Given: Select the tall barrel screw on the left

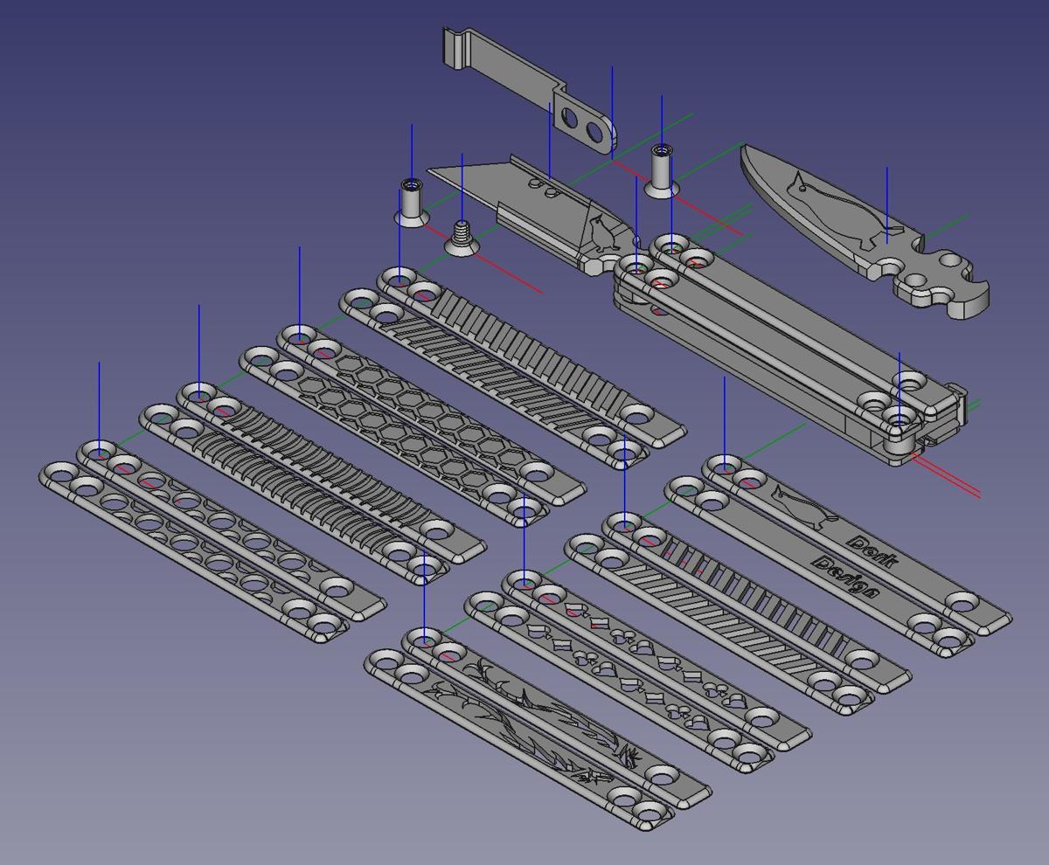Looking at the screenshot, I should [411, 201].
